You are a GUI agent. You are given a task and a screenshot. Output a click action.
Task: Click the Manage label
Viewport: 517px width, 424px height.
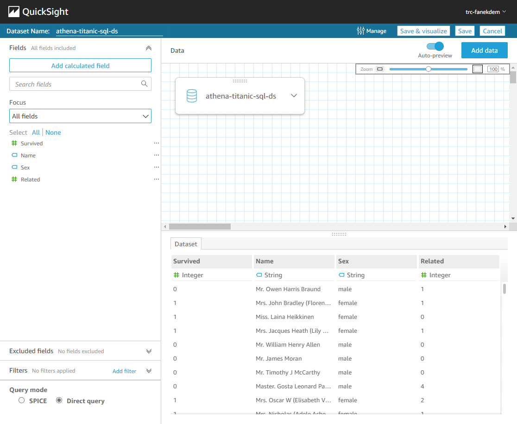tap(376, 31)
